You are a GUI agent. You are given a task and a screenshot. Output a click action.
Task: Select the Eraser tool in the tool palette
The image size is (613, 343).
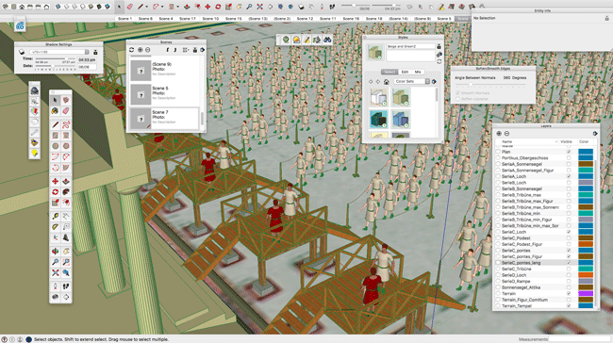pyautogui.click(x=66, y=111)
